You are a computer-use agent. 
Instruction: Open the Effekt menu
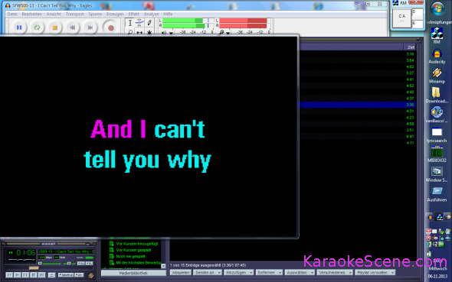(x=133, y=14)
